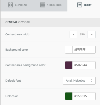Image resolution: width=100 pixels, height=105 pixels.
Task: Click the Body tab page icon
Action: coord(80,5)
